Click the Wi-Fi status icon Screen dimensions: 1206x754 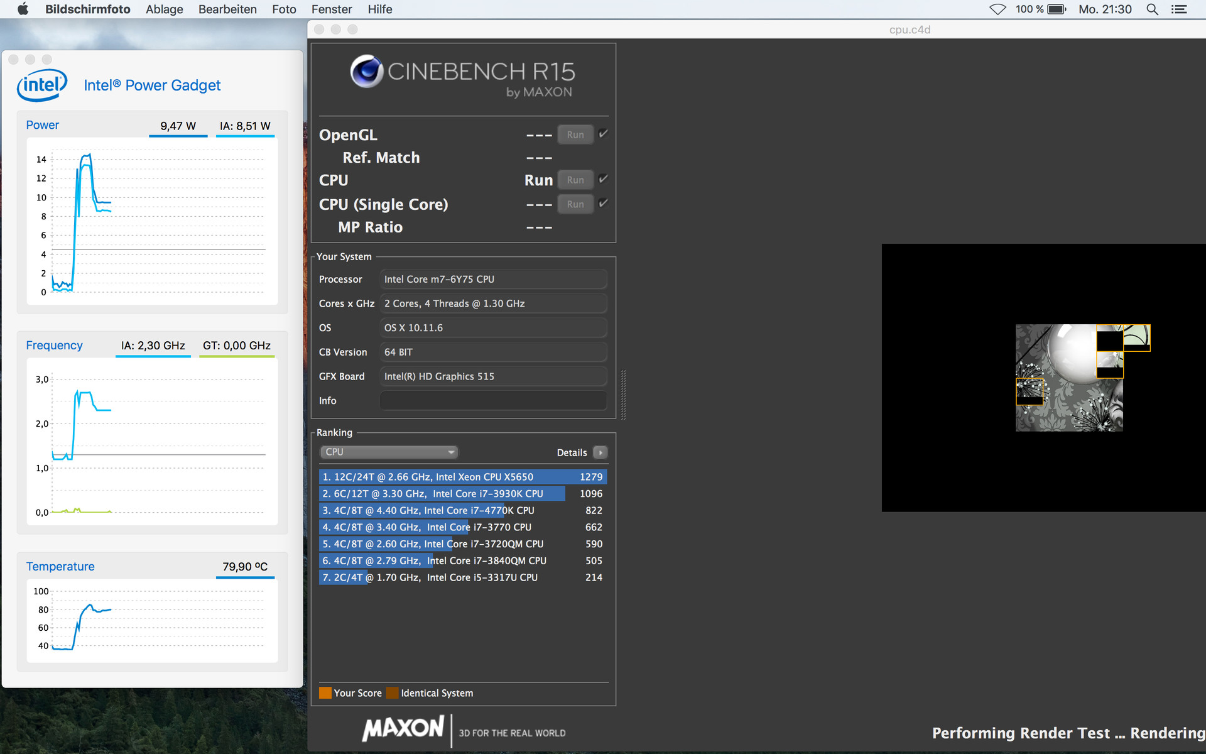(x=997, y=9)
